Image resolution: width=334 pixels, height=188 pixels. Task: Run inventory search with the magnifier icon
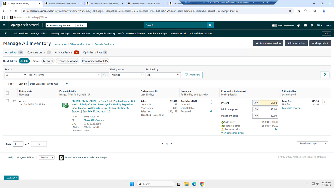[x=104, y=75]
